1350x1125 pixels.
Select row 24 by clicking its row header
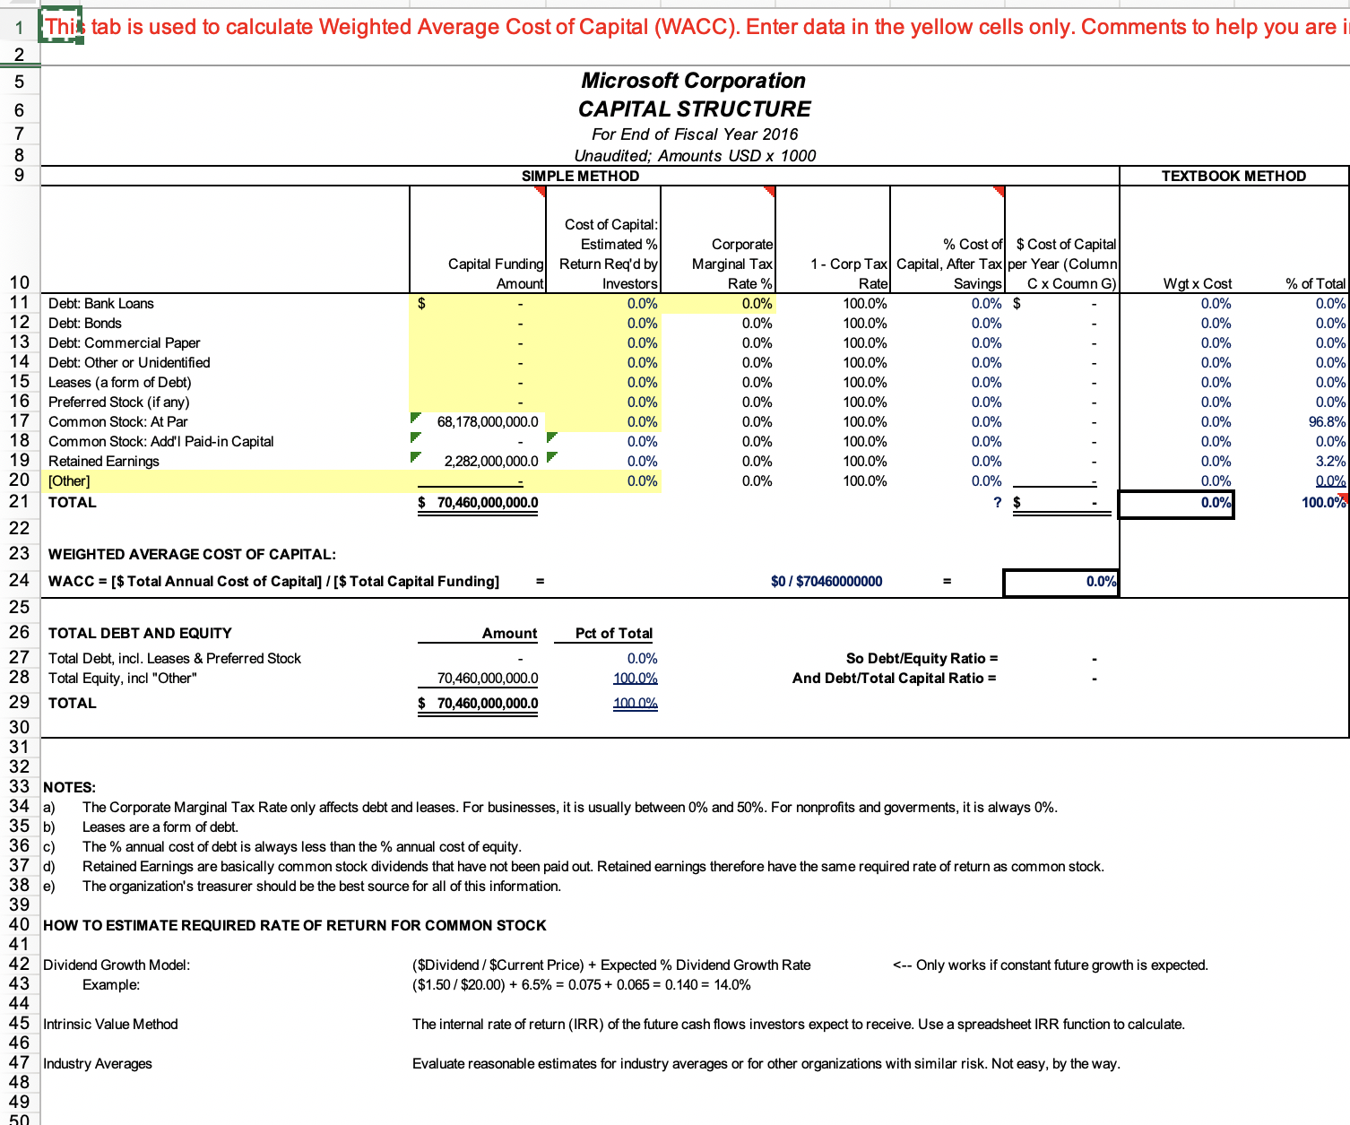pos(20,581)
